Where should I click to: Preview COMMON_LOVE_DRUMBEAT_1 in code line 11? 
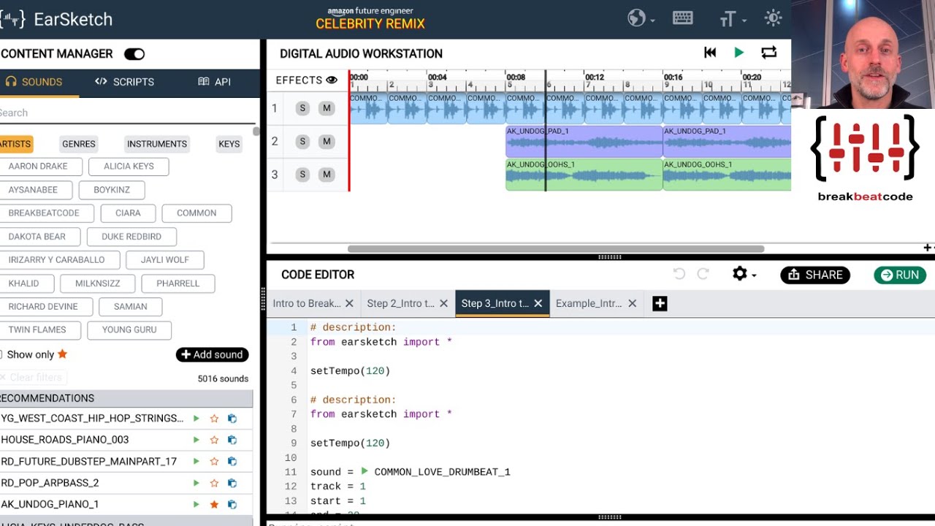pos(365,472)
